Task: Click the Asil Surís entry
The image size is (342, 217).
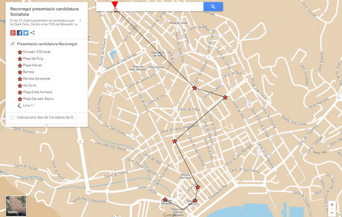Action: 30,85
